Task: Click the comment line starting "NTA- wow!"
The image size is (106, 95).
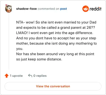Action: (x=56, y=22)
